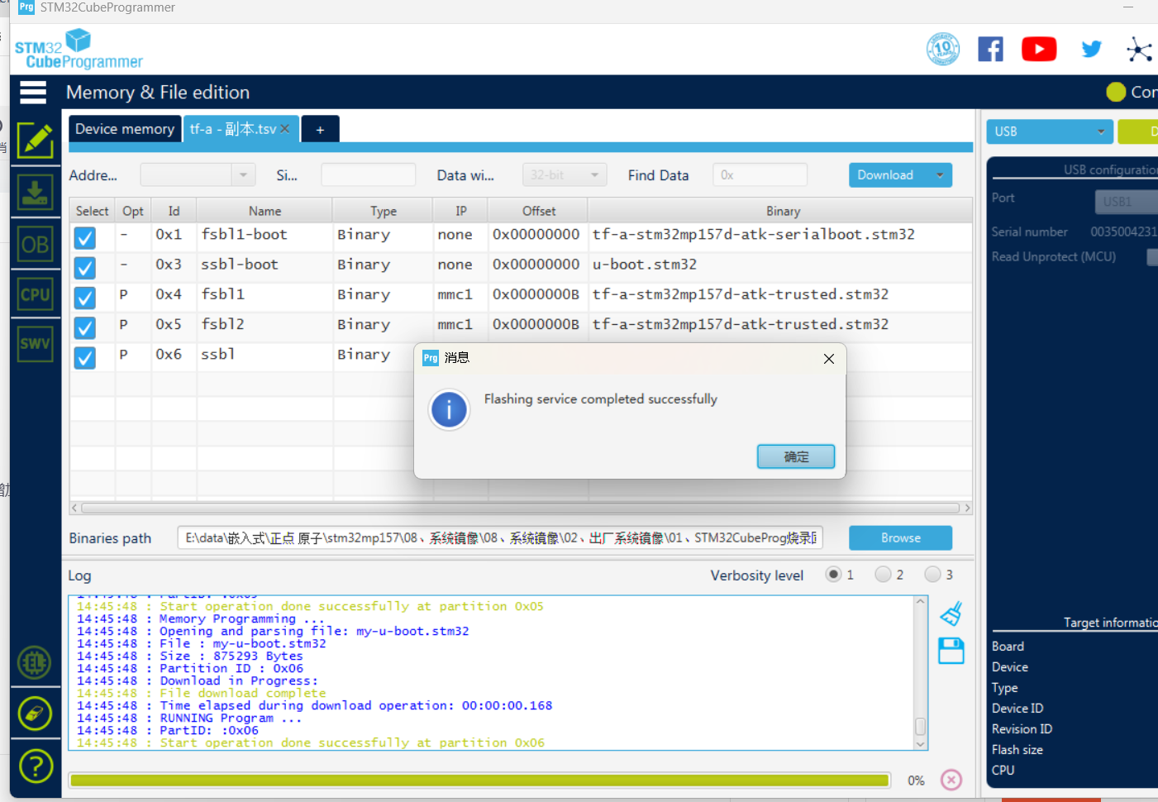1158x802 pixels.
Task: Select verbosity level 1
Action: click(833, 574)
